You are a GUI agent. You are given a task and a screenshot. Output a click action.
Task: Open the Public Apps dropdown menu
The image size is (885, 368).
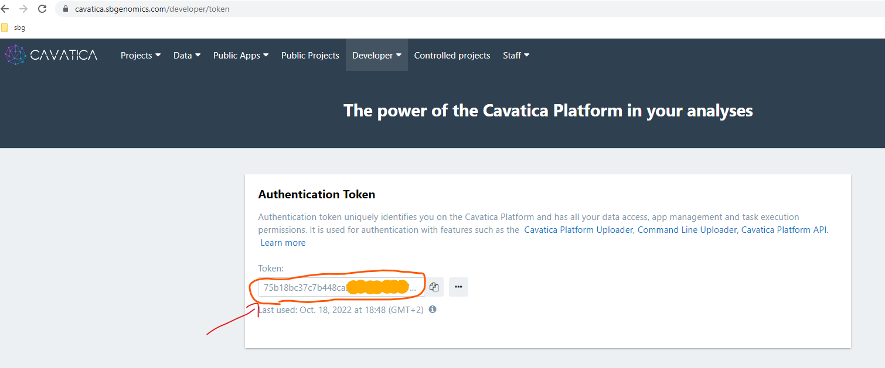(x=241, y=56)
